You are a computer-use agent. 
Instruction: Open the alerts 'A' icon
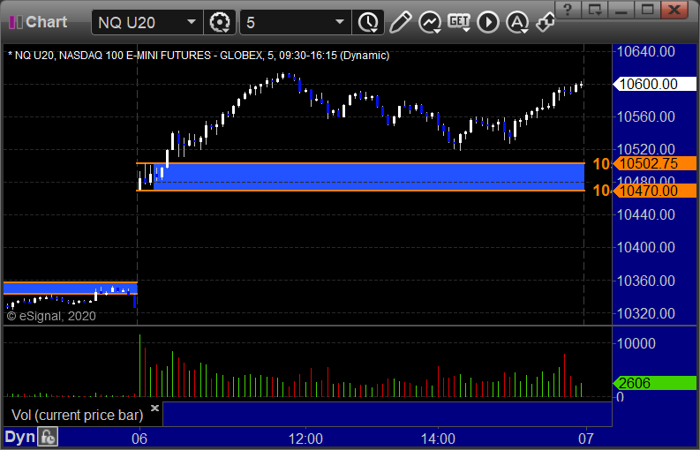pos(517,22)
